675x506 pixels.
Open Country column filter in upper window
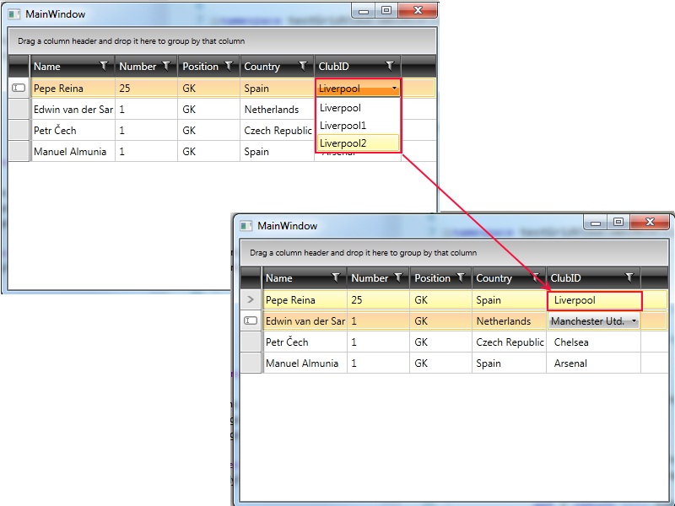[303, 66]
